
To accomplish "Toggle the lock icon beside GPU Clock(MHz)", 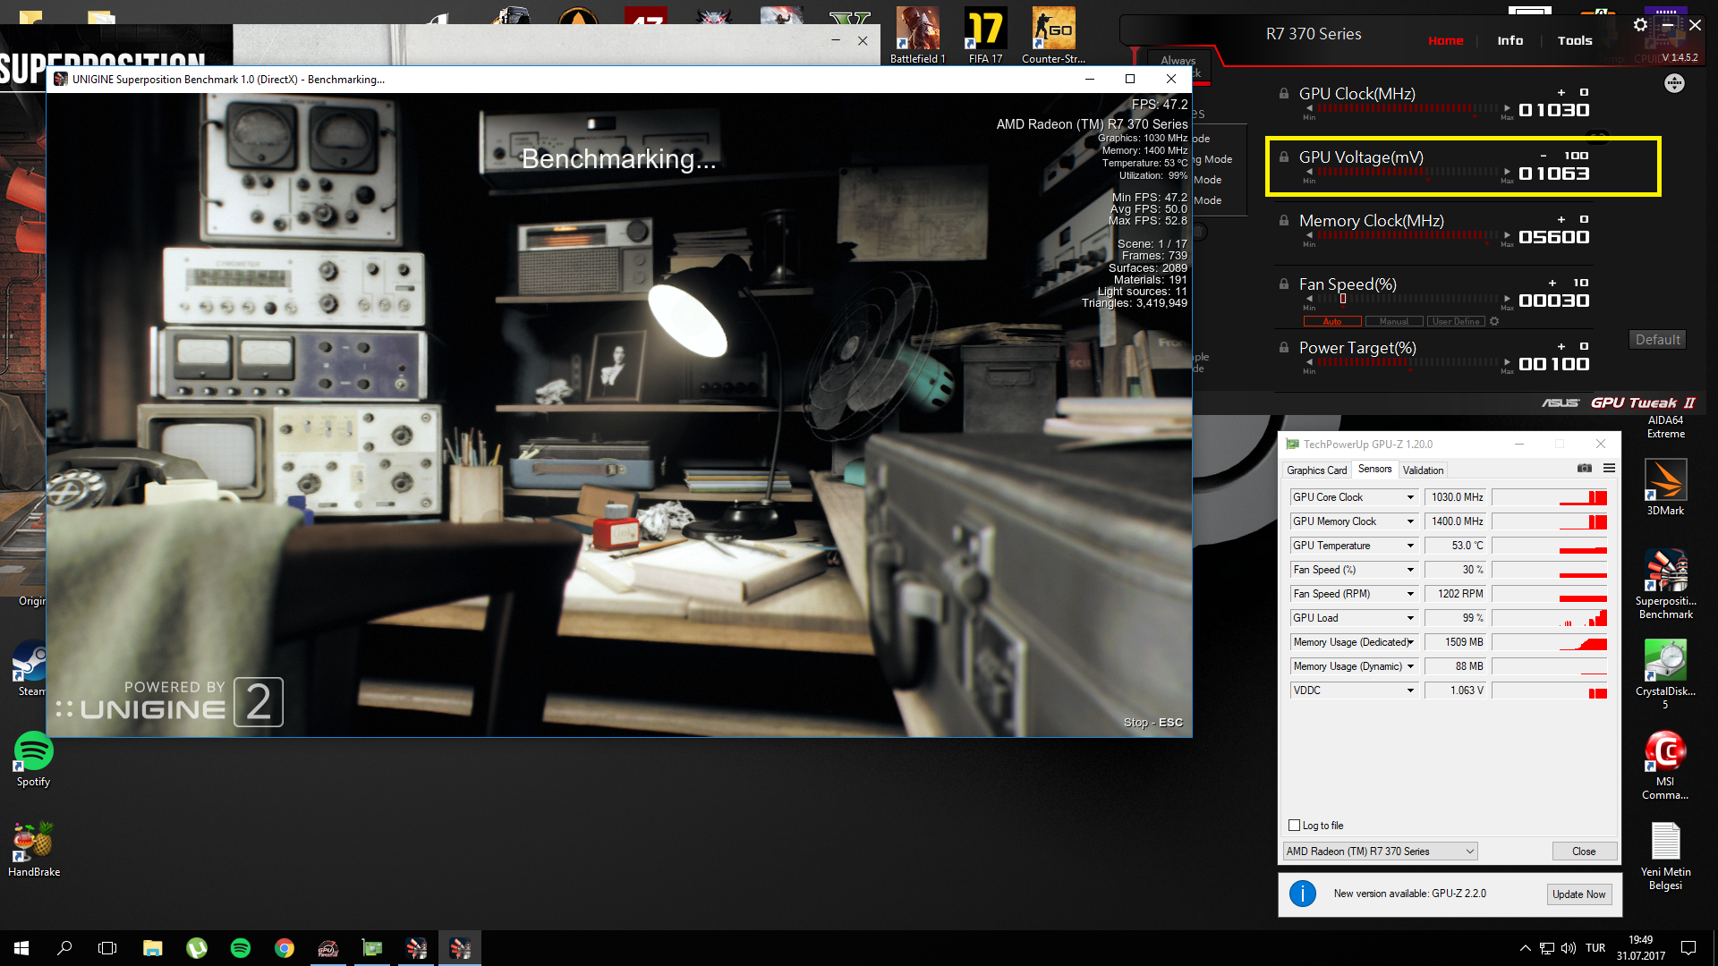I will pyautogui.click(x=1284, y=94).
